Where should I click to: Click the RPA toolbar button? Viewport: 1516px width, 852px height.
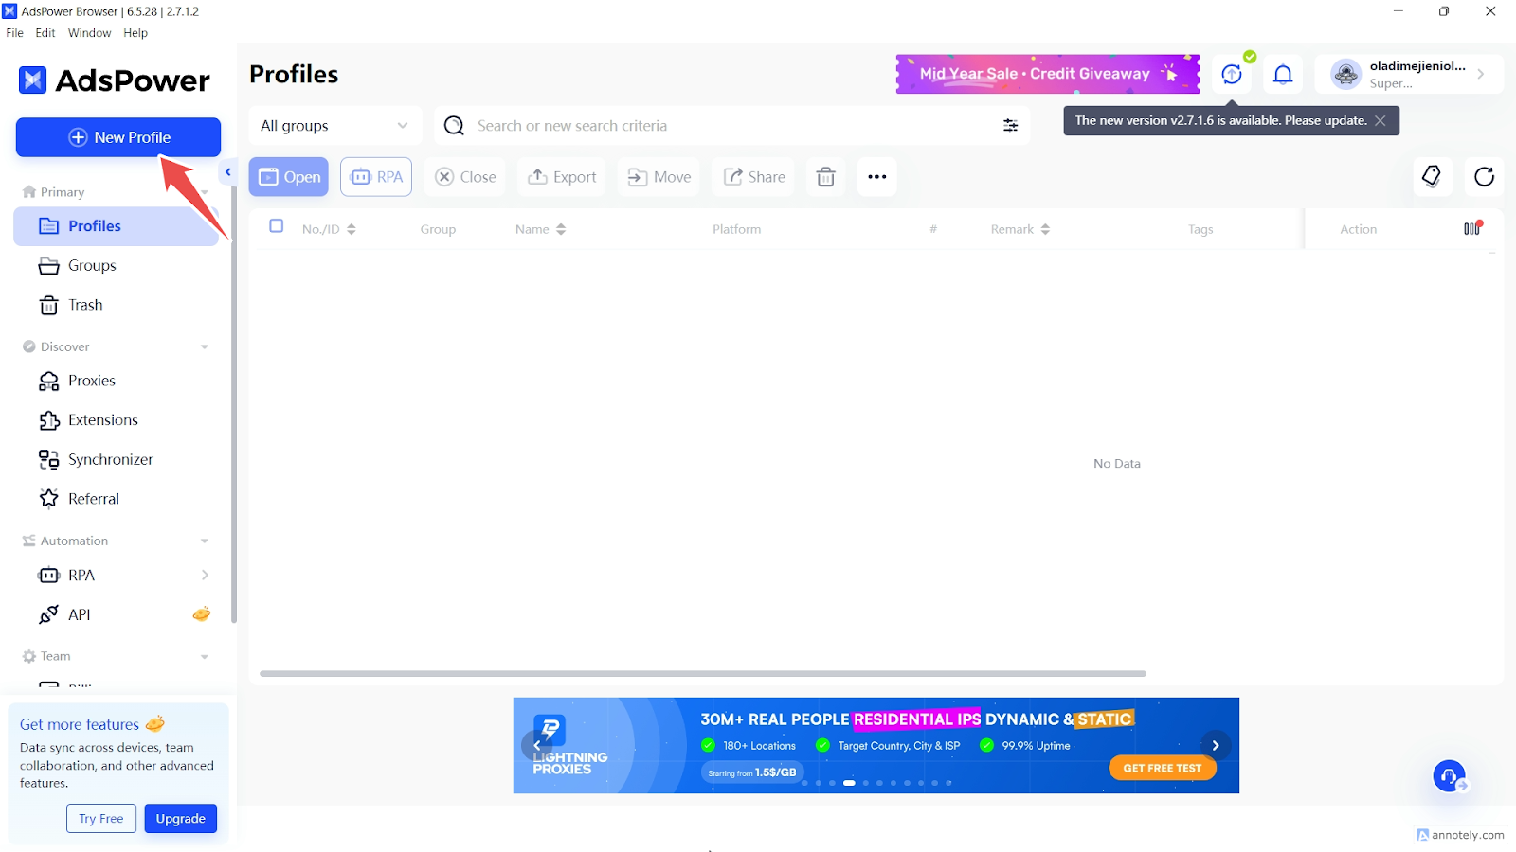[376, 177]
